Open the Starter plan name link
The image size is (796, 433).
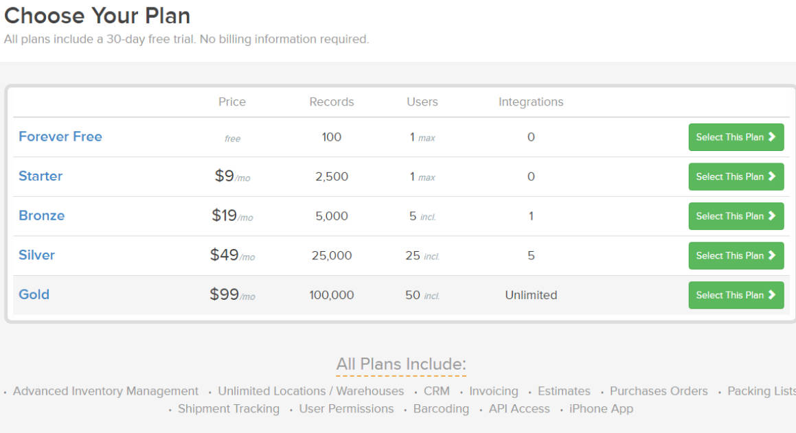pos(41,176)
